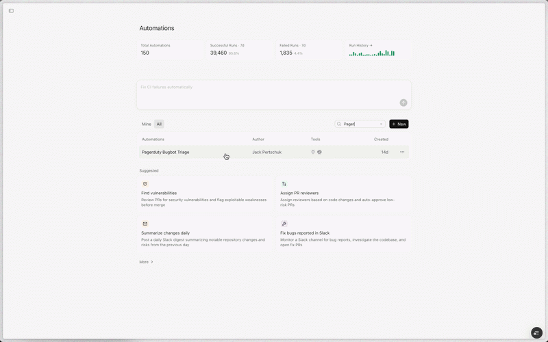Open the Assign PR reviewers suggestion
The image size is (548, 342).
pyautogui.click(x=343, y=194)
